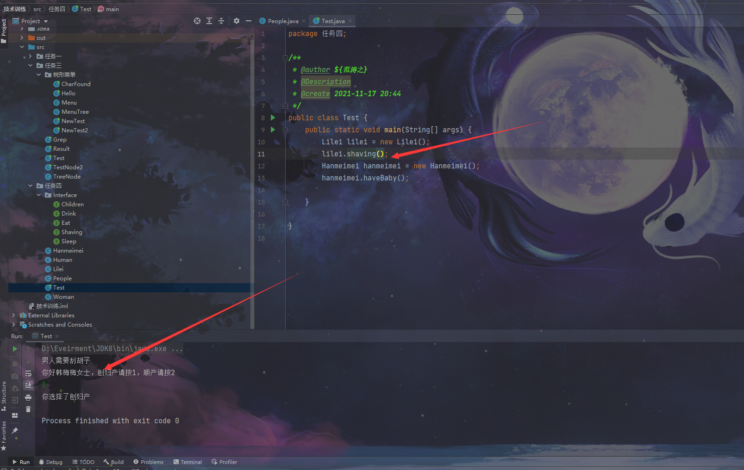Image resolution: width=744 pixels, height=470 pixels.
Task: Open the Run tool window tab
Action: point(21,462)
